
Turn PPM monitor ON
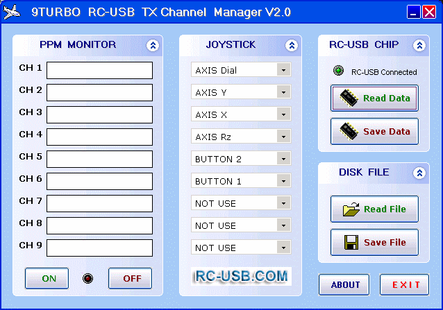(47, 278)
